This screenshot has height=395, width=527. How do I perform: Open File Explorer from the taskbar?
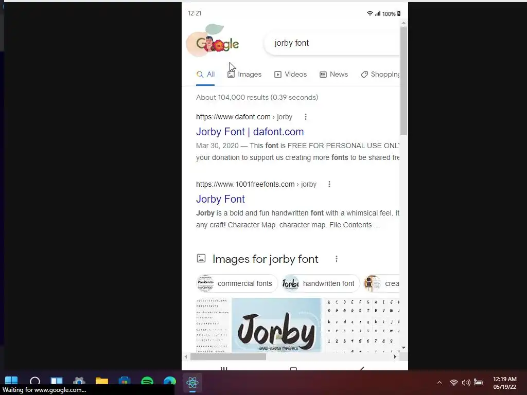pyautogui.click(x=101, y=381)
